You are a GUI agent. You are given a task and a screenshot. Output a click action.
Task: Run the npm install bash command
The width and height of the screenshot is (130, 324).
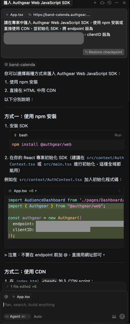click(x=118, y=135)
